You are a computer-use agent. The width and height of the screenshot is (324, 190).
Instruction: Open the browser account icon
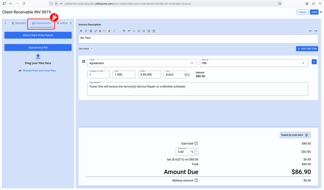[x=307, y=3]
